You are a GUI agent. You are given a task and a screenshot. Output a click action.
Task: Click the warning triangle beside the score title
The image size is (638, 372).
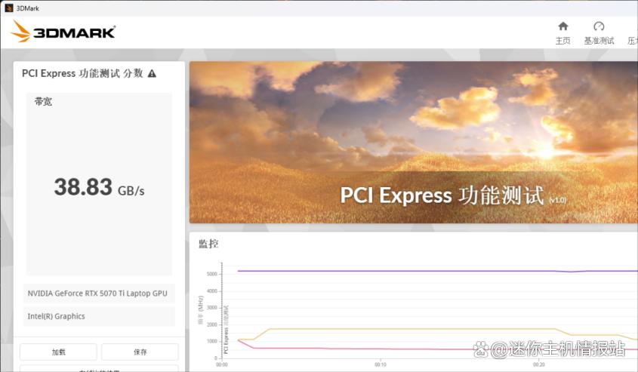point(152,74)
